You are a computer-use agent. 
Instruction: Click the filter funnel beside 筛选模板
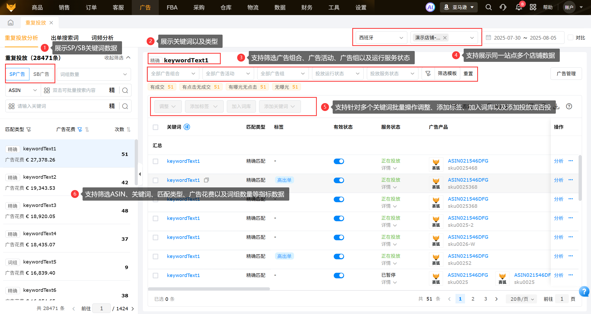click(428, 74)
